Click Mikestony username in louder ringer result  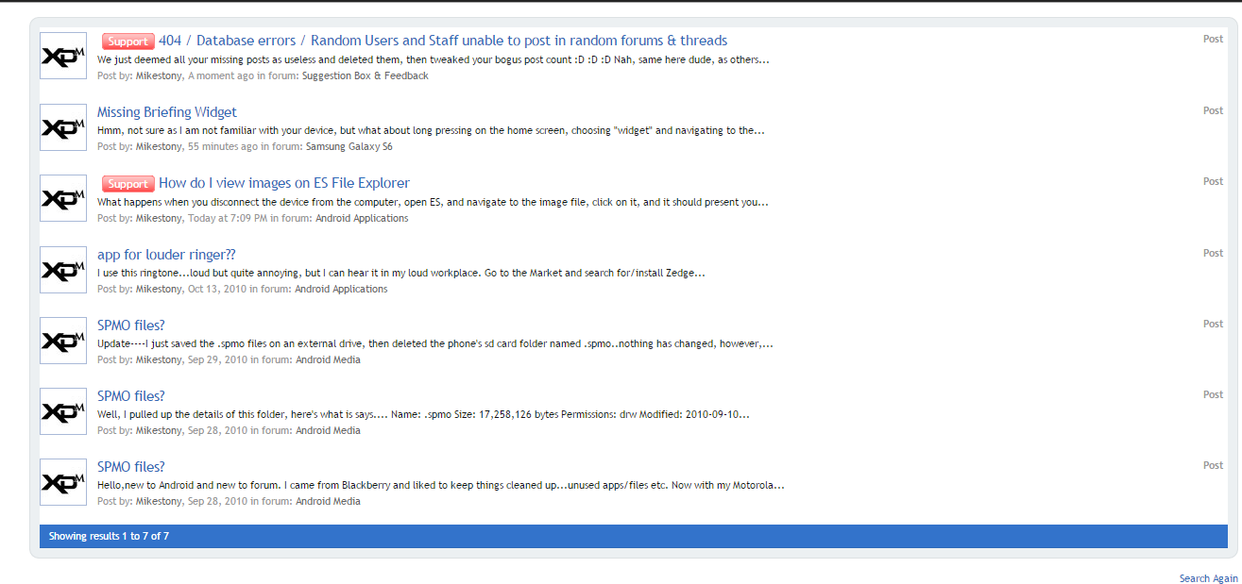click(159, 289)
